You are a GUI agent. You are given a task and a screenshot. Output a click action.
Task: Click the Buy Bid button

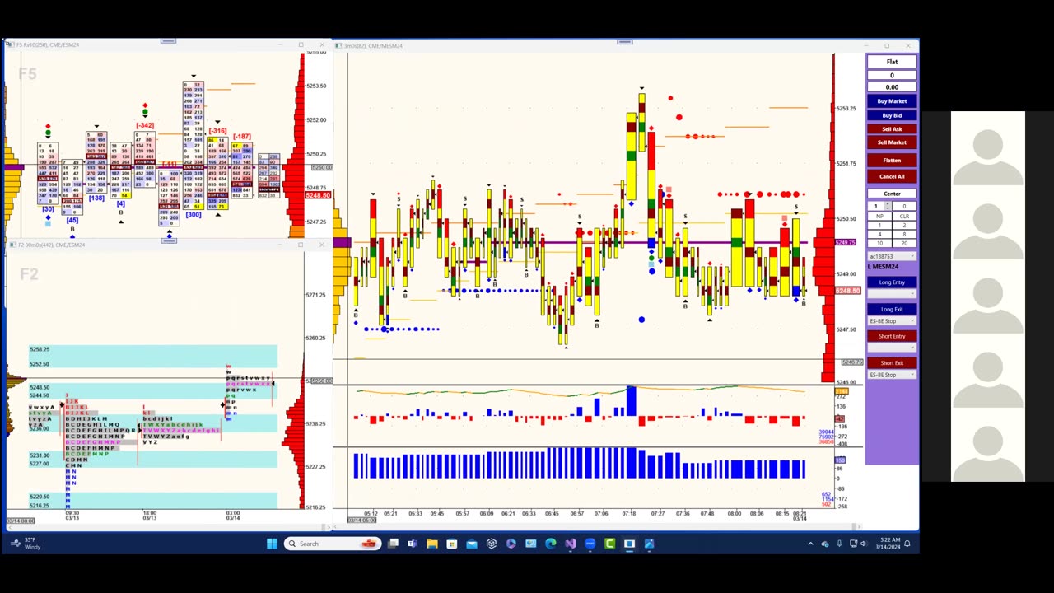892,115
